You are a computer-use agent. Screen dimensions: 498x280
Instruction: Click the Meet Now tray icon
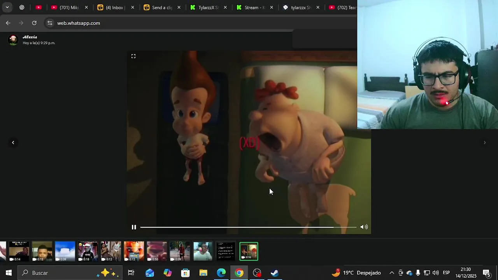(x=401, y=273)
